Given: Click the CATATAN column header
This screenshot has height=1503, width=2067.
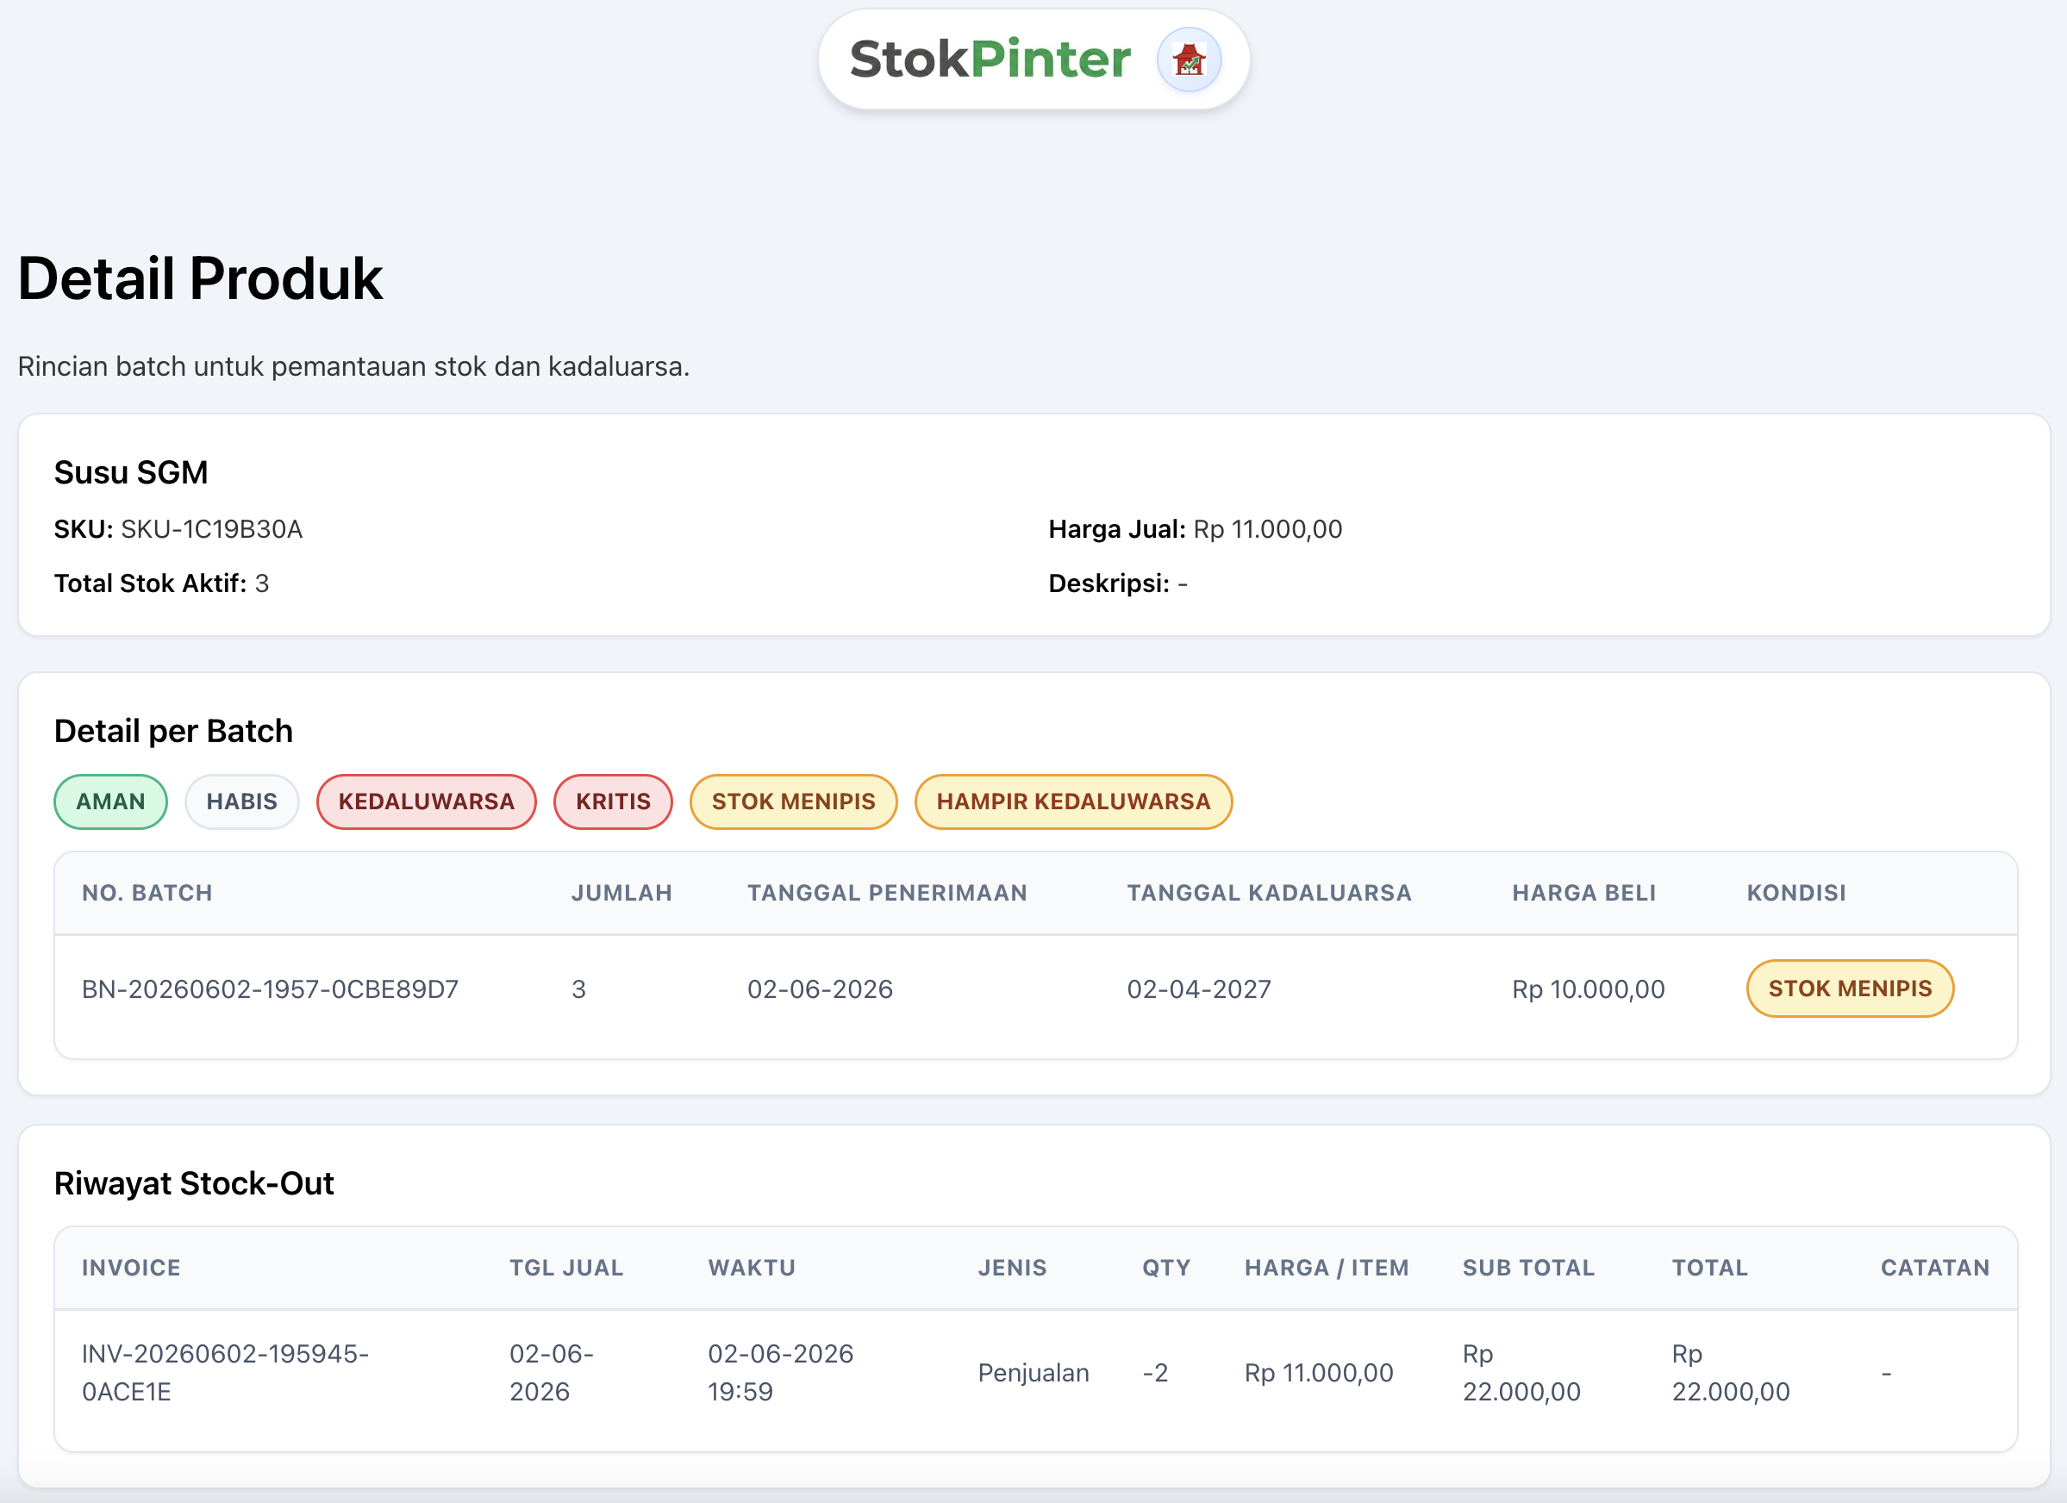Looking at the screenshot, I should (1935, 1267).
